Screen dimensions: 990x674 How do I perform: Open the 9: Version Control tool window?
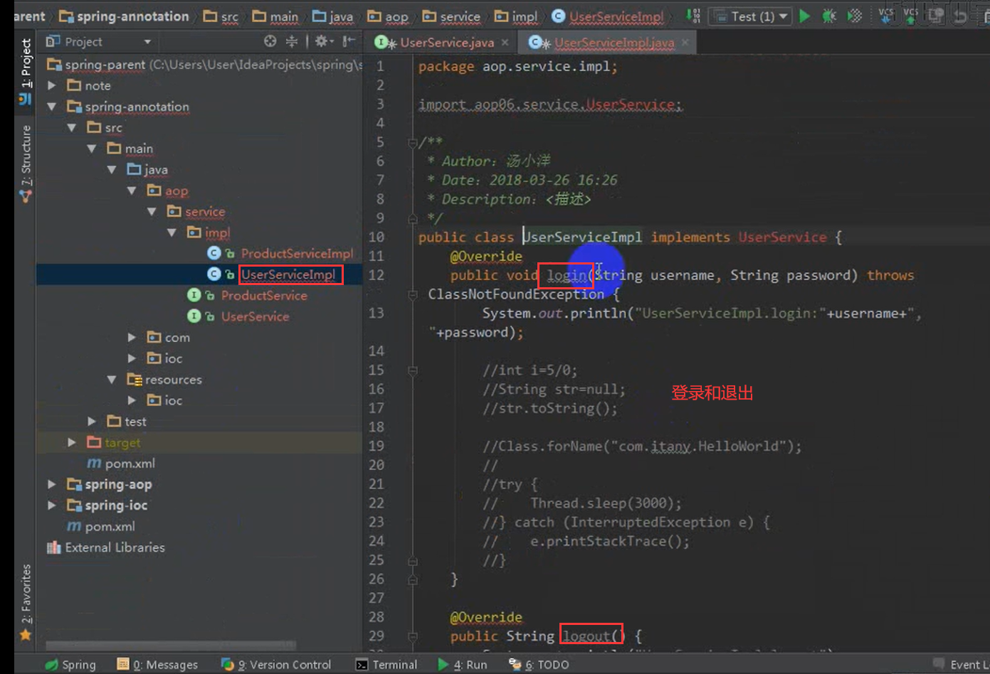[x=276, y=665]
